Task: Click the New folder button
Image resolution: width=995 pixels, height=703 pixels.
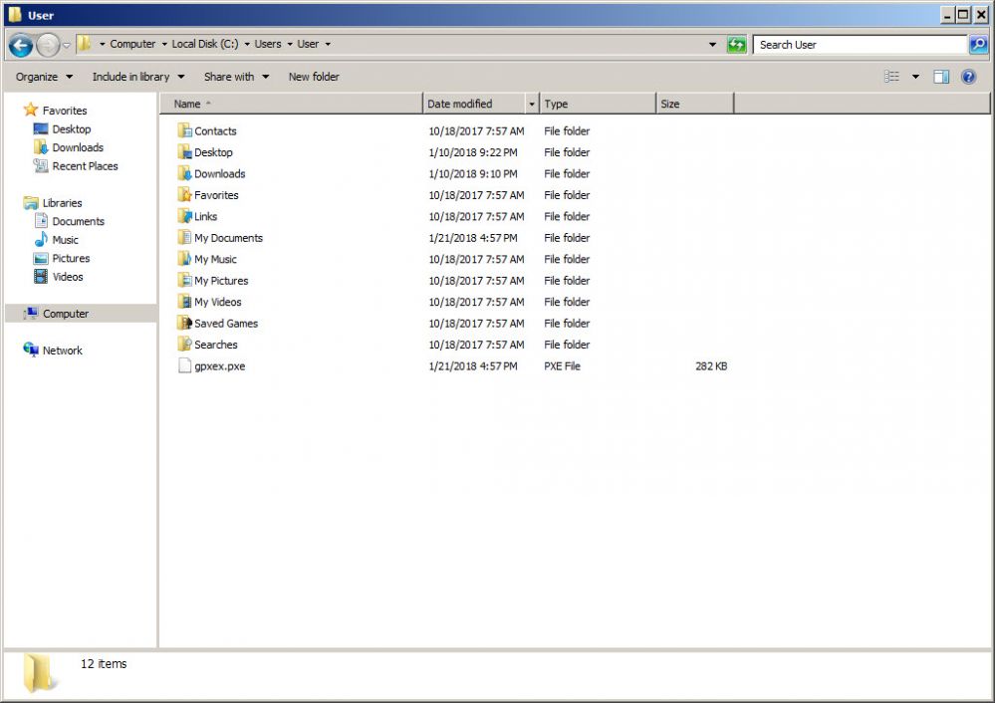Action: tap(314, 77)
